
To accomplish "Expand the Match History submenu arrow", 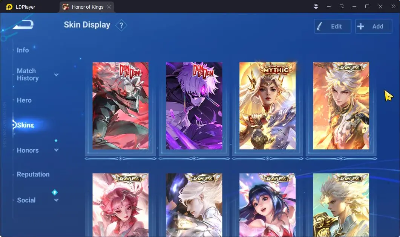I will click(x=57, y=74).
